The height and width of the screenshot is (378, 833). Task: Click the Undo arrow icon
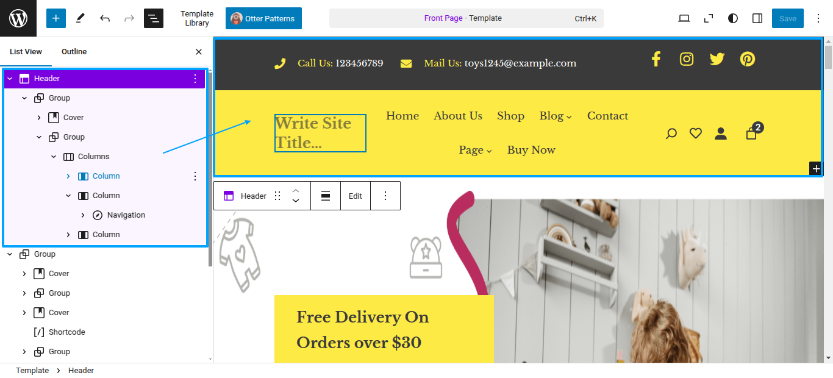tap(105, 18)
